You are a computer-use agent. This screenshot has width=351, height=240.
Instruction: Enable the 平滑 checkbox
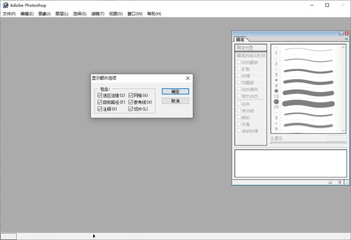pos(239,124)
